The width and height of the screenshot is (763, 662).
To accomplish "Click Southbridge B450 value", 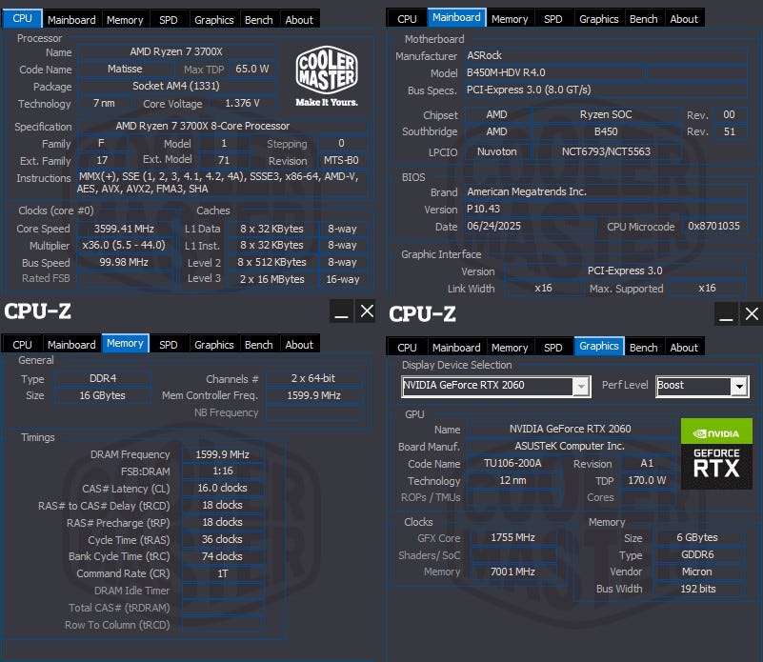I will tap(606, 131).
